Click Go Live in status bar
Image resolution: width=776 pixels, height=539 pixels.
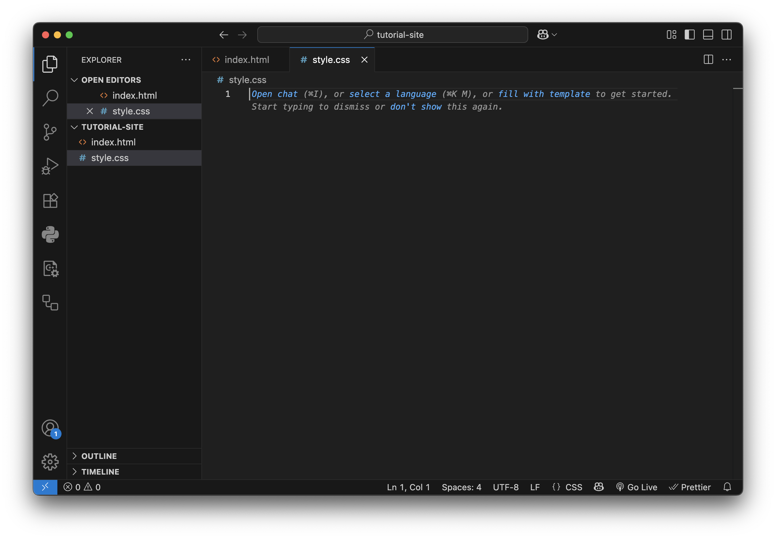(x=636, y=487)
